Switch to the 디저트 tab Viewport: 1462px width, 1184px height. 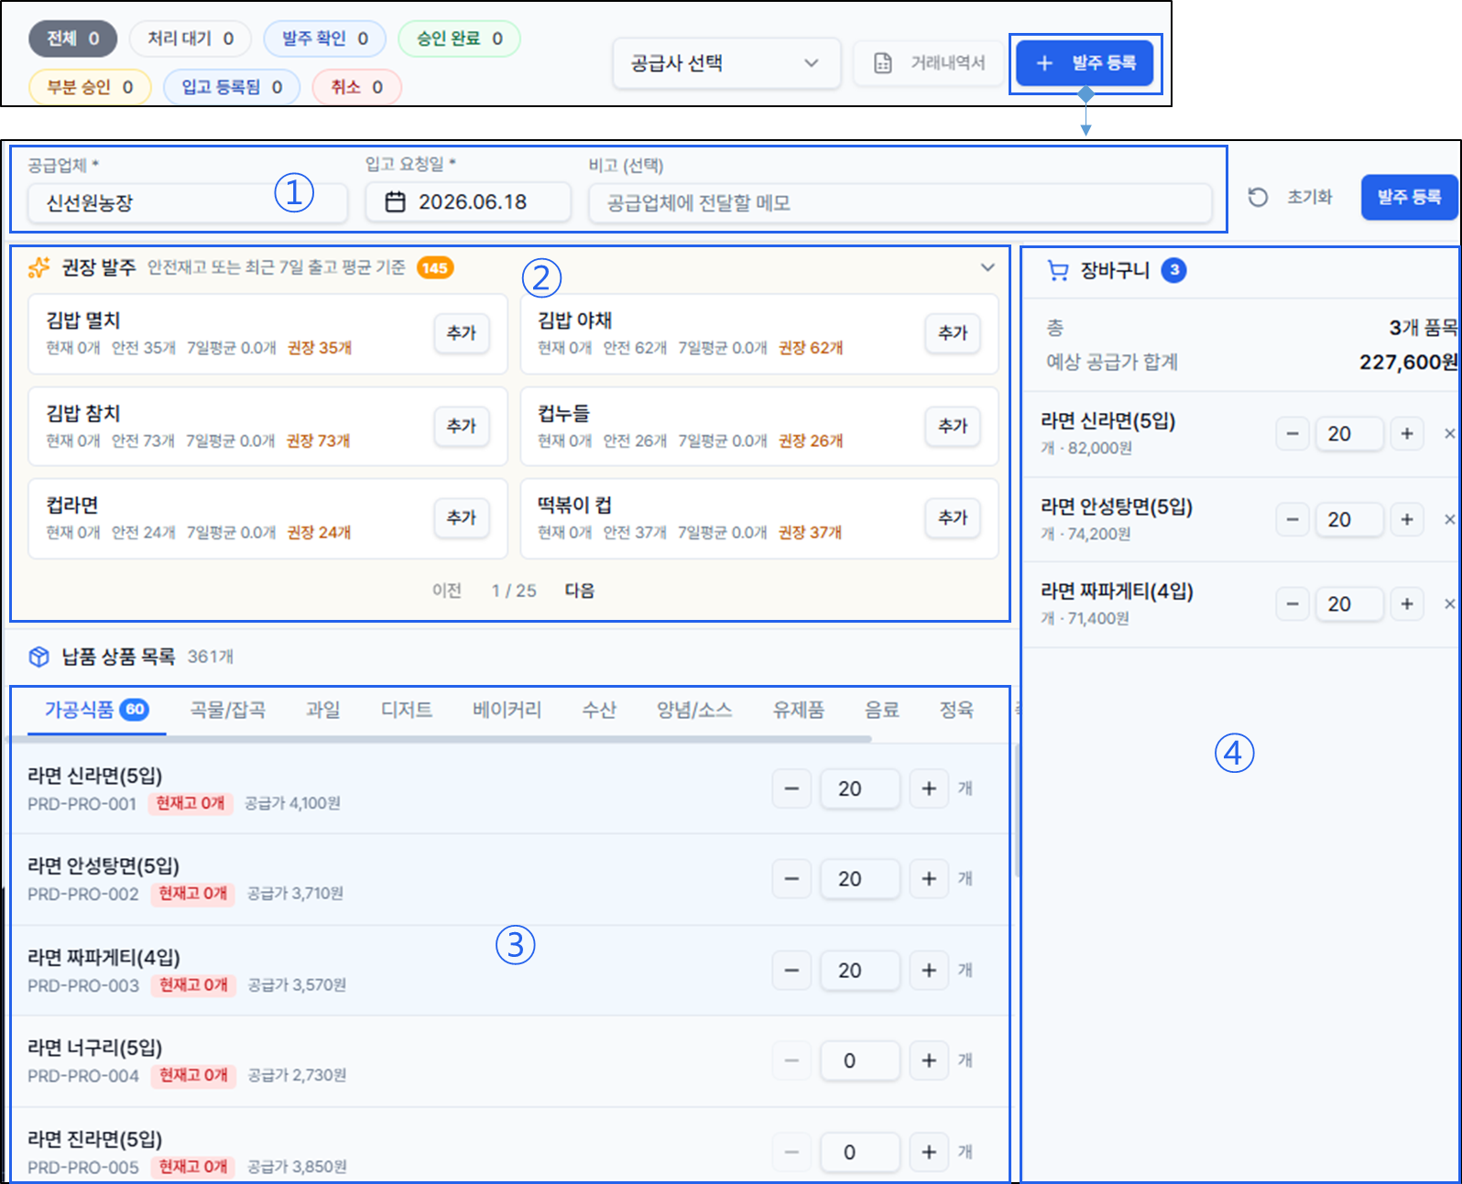click(x=407, y=710)
